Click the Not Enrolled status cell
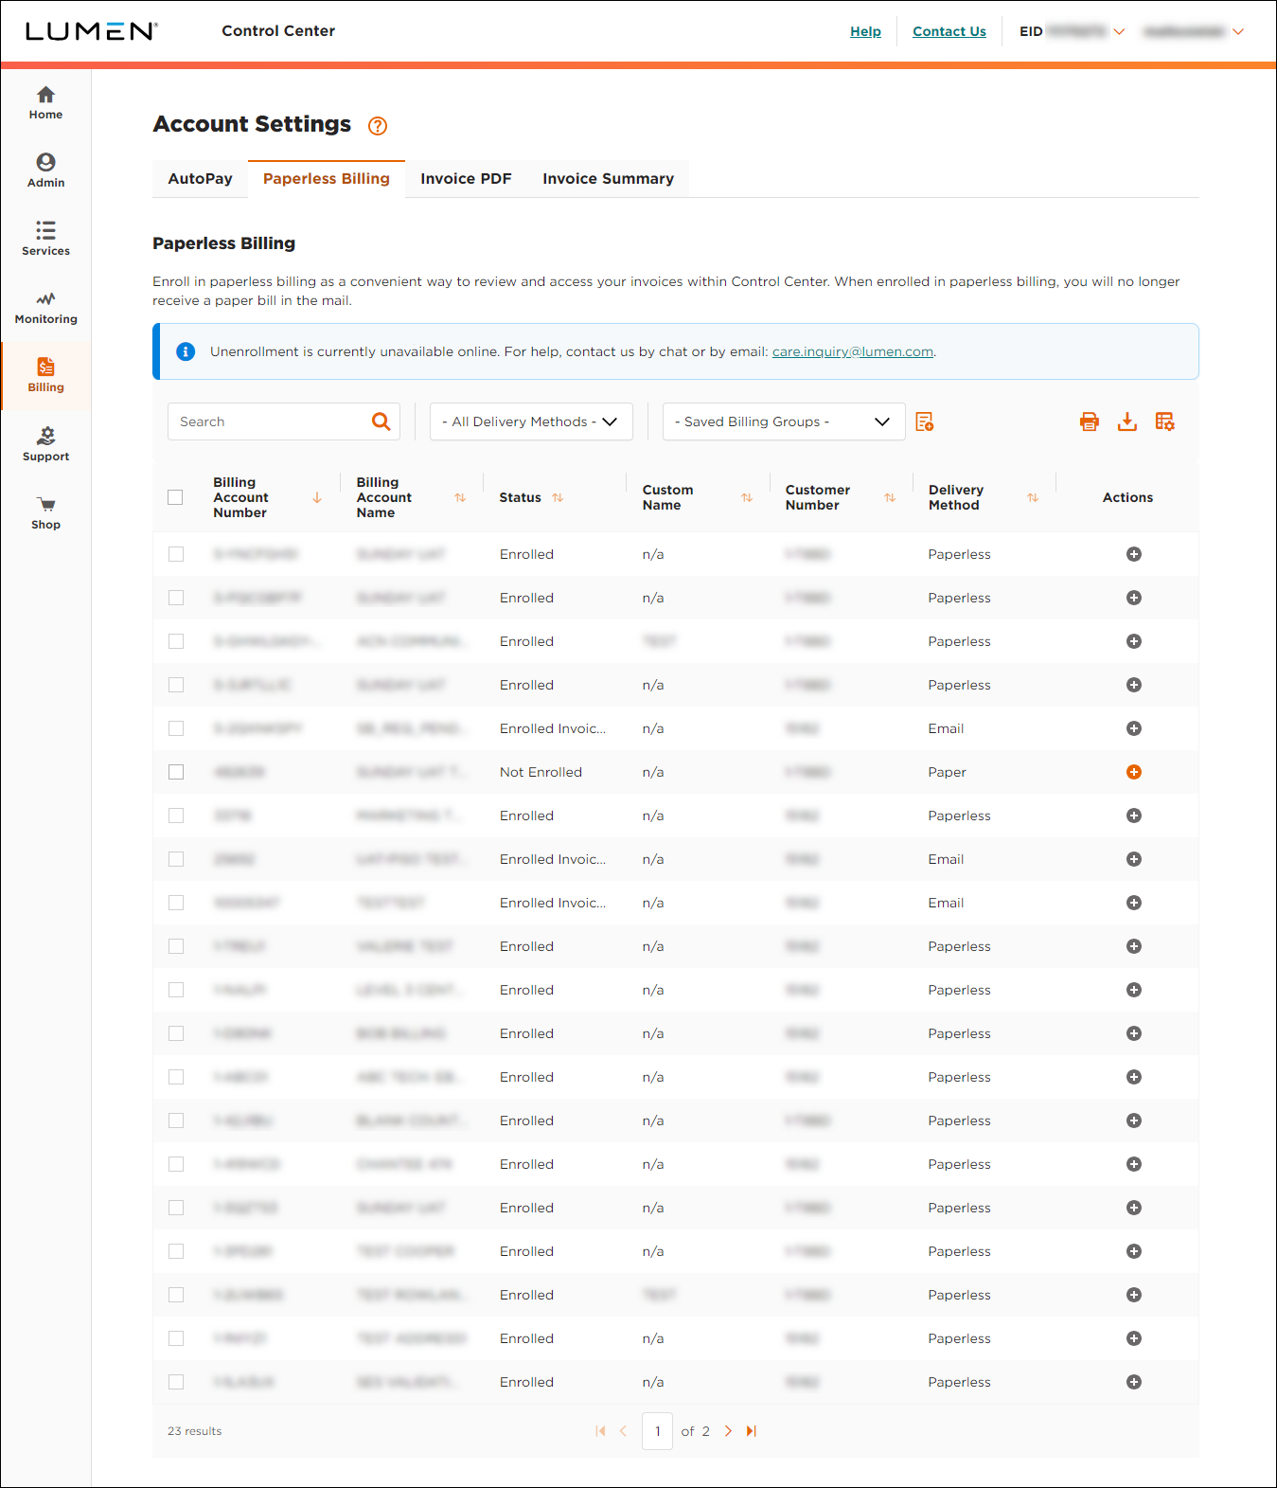This screenshot has height=1488, width=1277. click(x=541, y=772)
